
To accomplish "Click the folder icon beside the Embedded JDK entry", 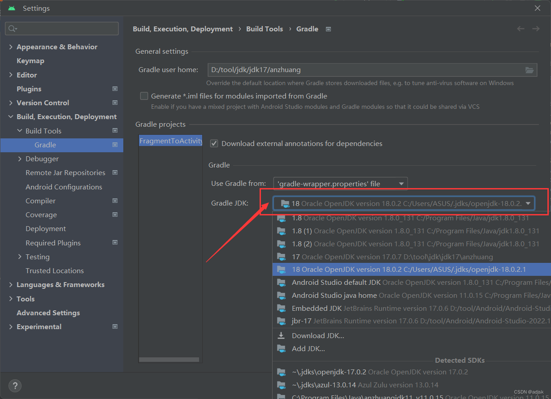I will click(x=281, y=308).
